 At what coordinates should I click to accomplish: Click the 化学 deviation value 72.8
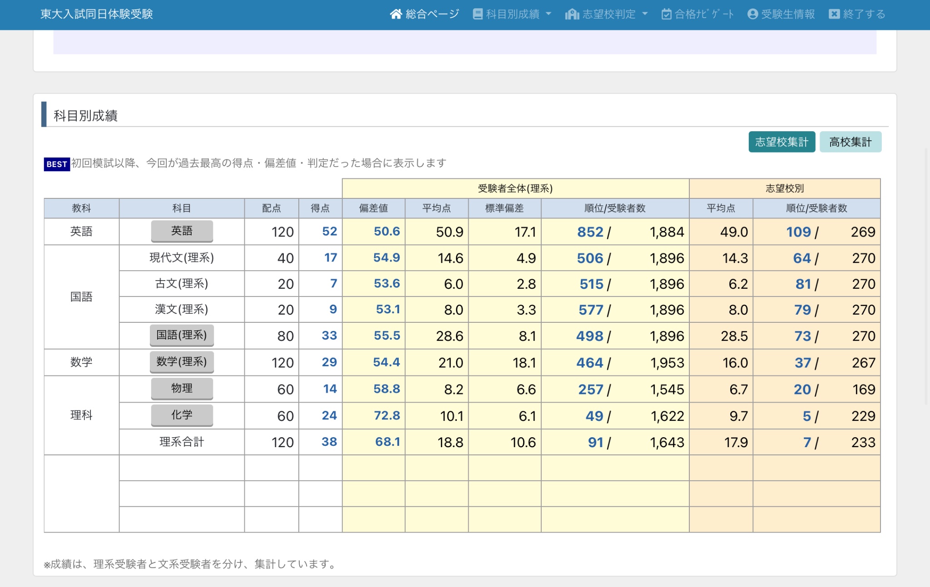click(x=387, y=415)
